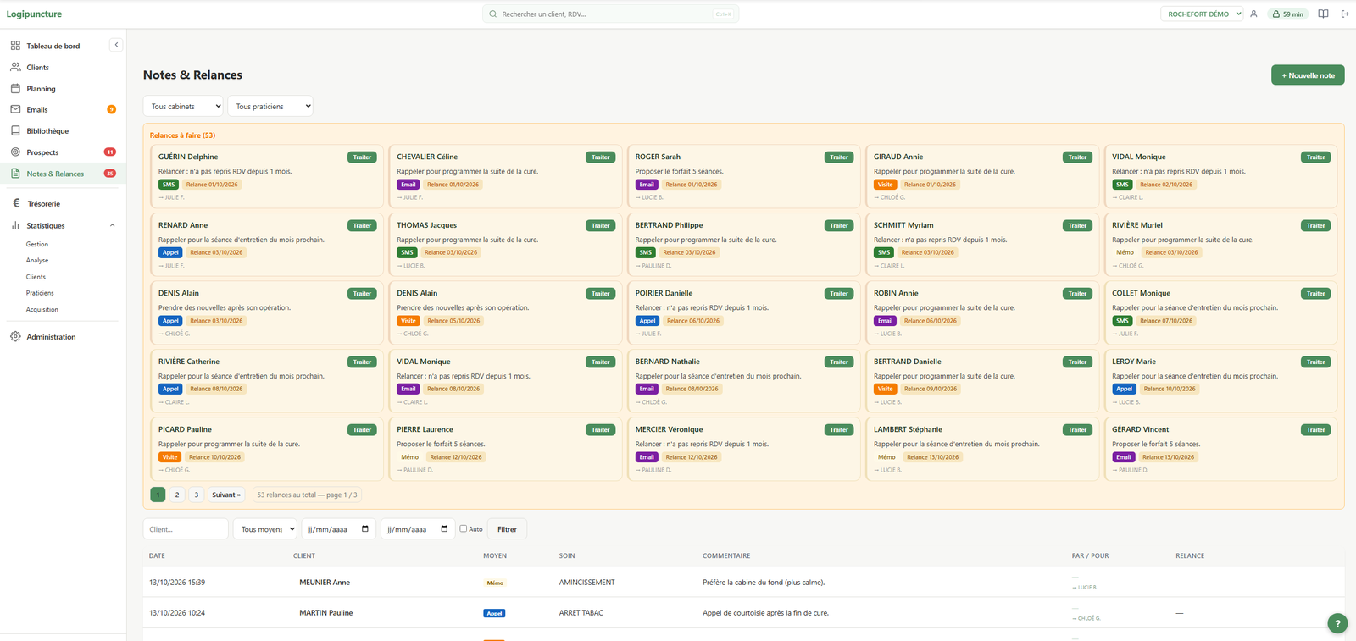Screen dimensions: 1356x641
Task: Open the calendar picker of the second date field
Action: [x=444, y=529]
